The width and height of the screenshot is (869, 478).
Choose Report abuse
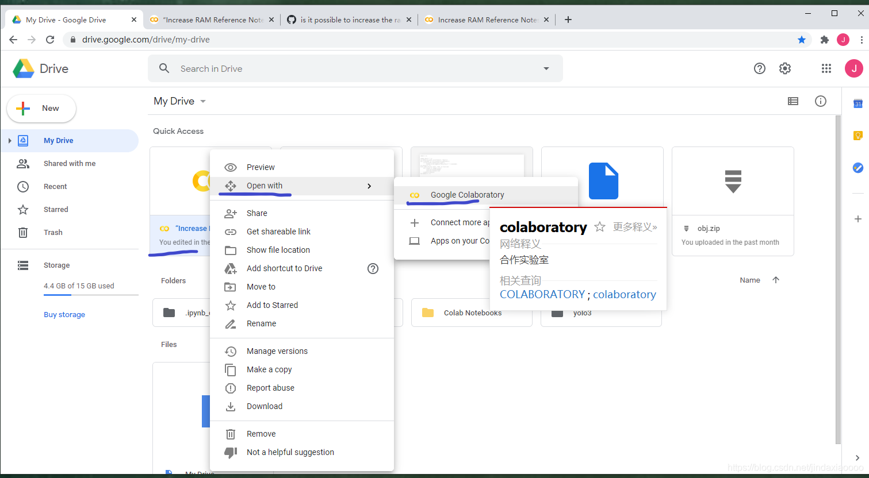[x=302, y=388]
